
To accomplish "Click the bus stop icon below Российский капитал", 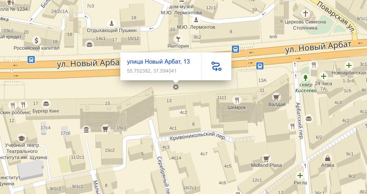I will [x=31, y=60].
